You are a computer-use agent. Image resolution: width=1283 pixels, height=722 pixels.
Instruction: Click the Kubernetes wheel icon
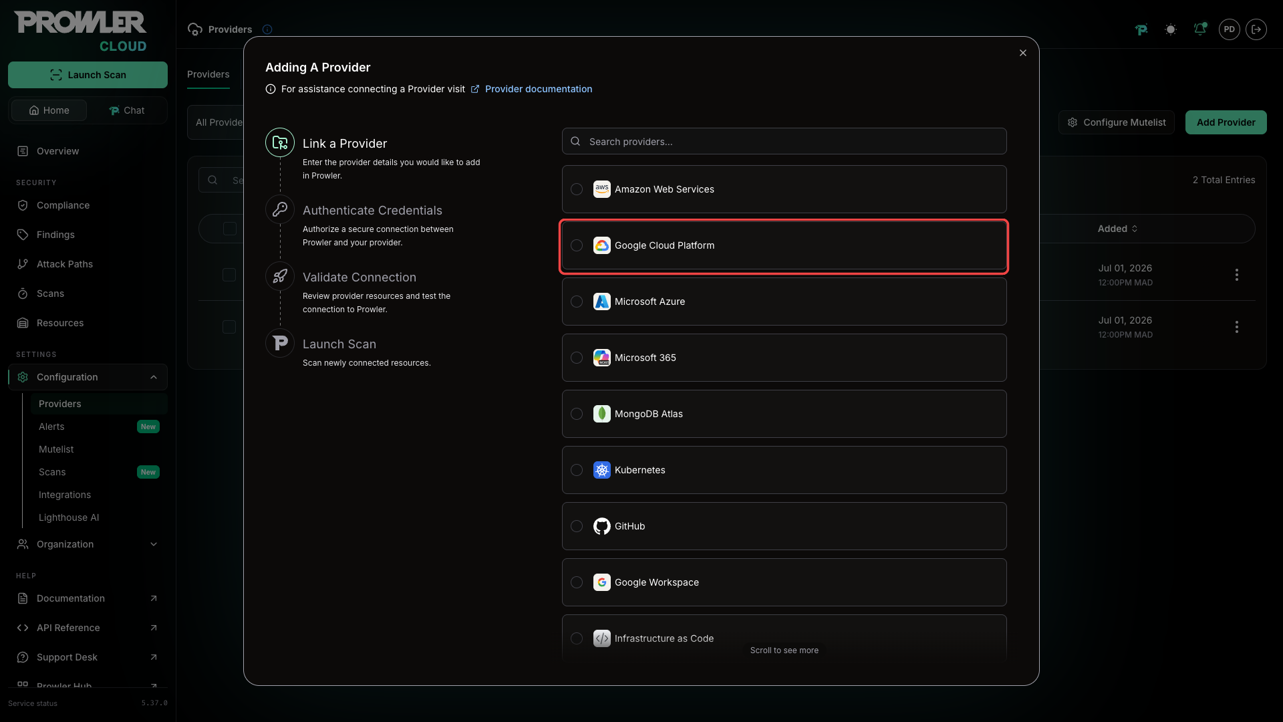pyautogui.click(x=602, y=470)
